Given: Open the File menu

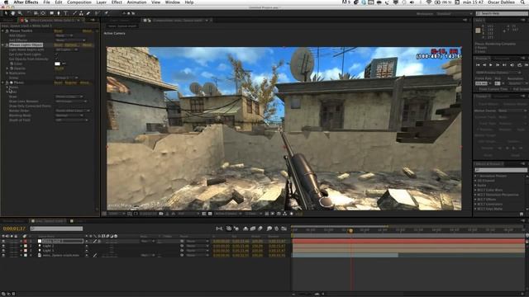Looking at the screenshot, I should click(46, 2).
